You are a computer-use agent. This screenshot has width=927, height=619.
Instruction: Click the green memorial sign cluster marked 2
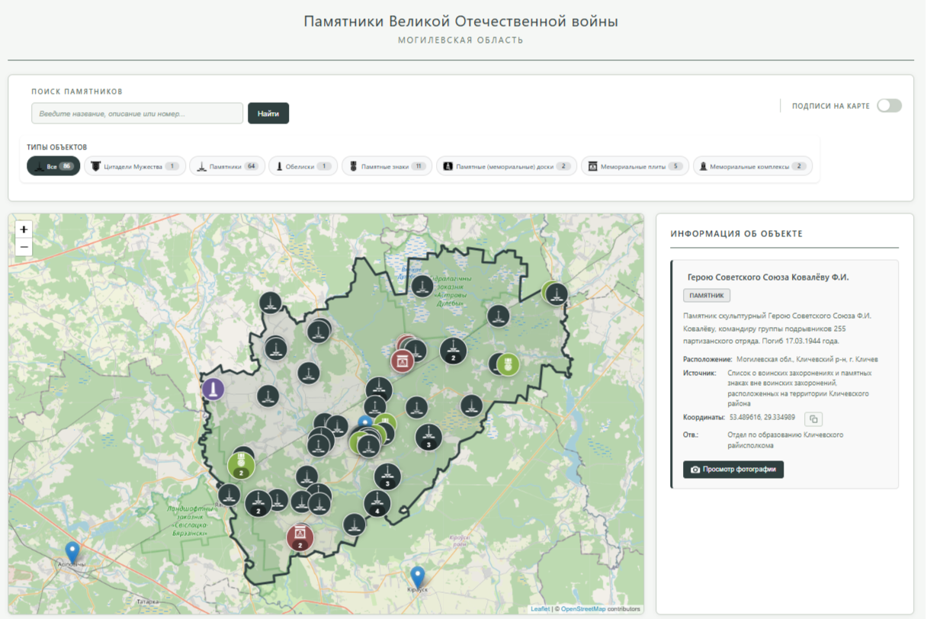pyautogui.click(x=241, y=464)
